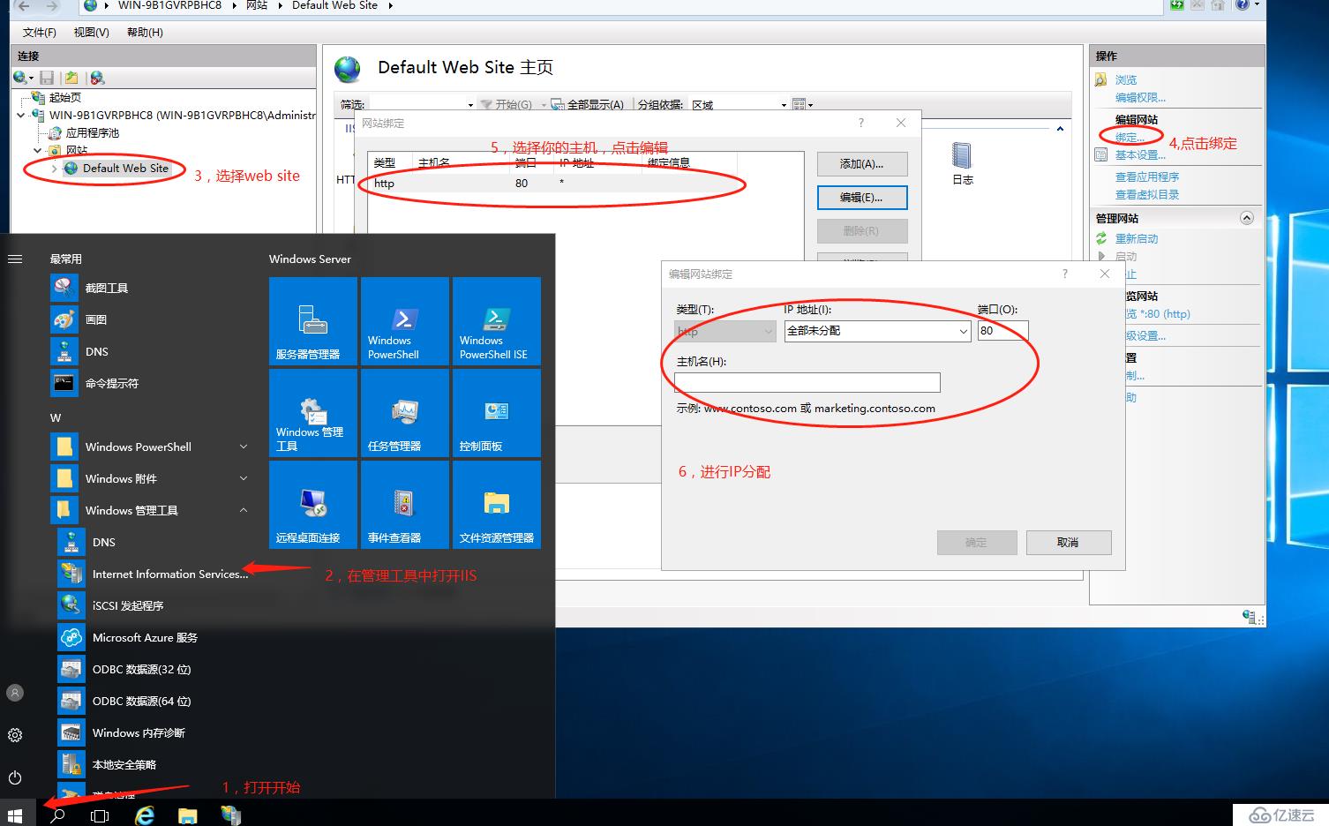Click the Windows Start button

pyautogui.click(x=14, y=815)
